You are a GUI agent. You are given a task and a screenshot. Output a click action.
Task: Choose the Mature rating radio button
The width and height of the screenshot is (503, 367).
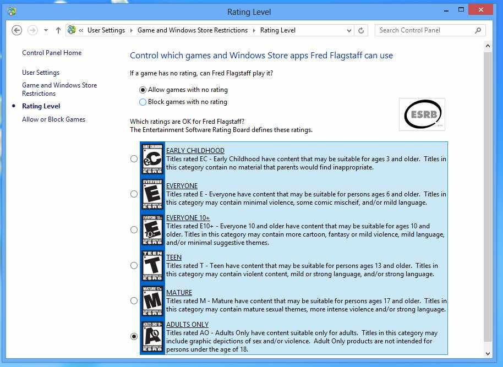(x=134, y=300)
